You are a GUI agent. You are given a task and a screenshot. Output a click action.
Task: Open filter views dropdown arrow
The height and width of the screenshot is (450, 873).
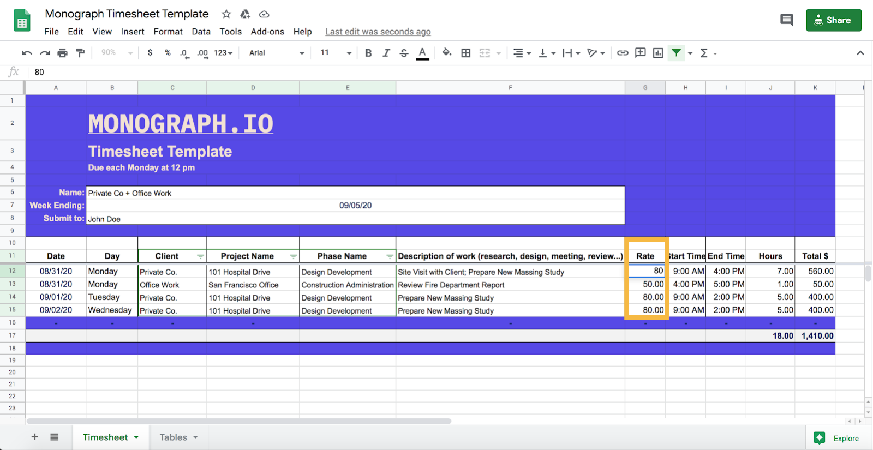point(690,53)
